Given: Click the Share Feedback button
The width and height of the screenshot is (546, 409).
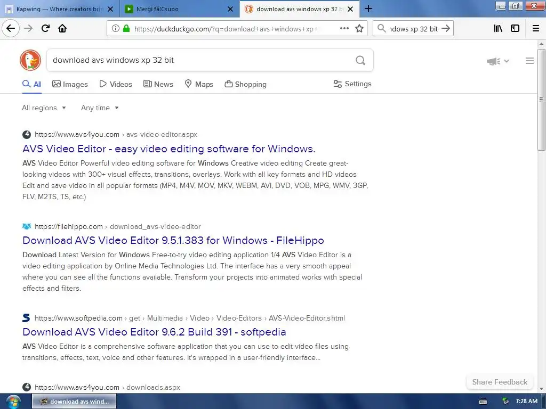Looking at the screenshot, I should pyautogui.click(x=500, y=382).
